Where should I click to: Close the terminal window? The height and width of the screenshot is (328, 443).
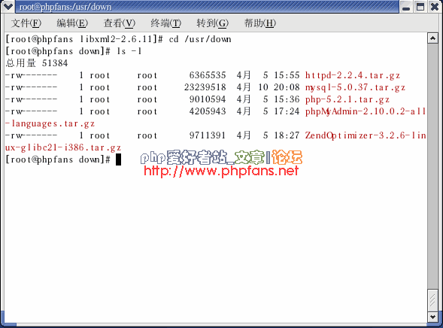(435, 7)
